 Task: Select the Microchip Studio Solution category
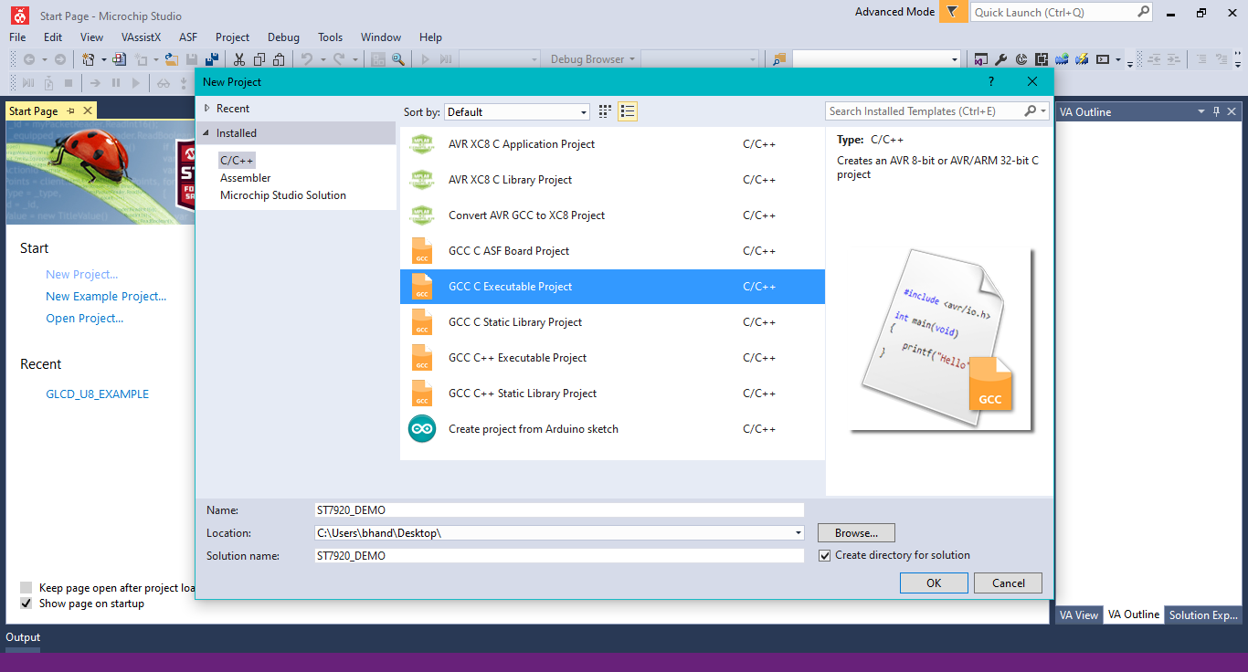pos(282,195)
